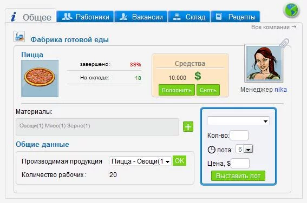Click the clock icon beside лота
The image size is (307, 203).
pos(212,150)
